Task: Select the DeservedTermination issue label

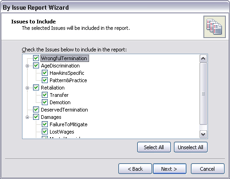Action: (x=64, y=110)
